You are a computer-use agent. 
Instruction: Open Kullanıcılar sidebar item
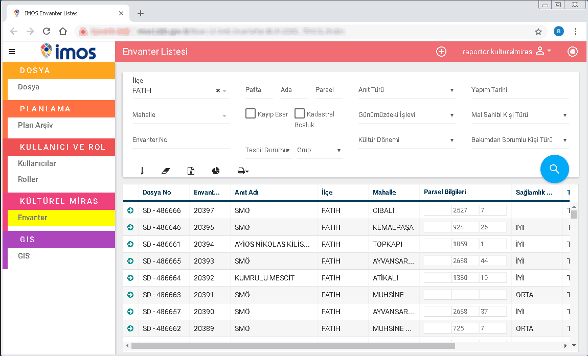point(37,163)
